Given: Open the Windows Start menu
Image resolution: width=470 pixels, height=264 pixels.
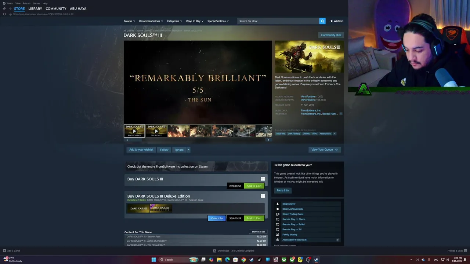Looking at the screenshot, I should (x=153, y=260).
